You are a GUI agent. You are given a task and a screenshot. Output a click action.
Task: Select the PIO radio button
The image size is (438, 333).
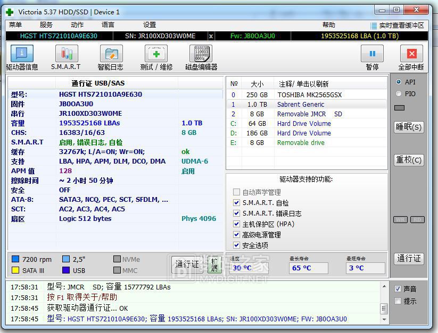[399, 93]
